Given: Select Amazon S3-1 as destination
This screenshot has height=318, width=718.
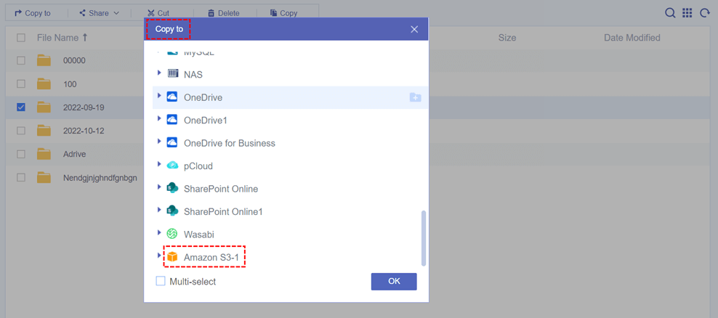Looking at the screenshot, I should [x=211, y=258].
